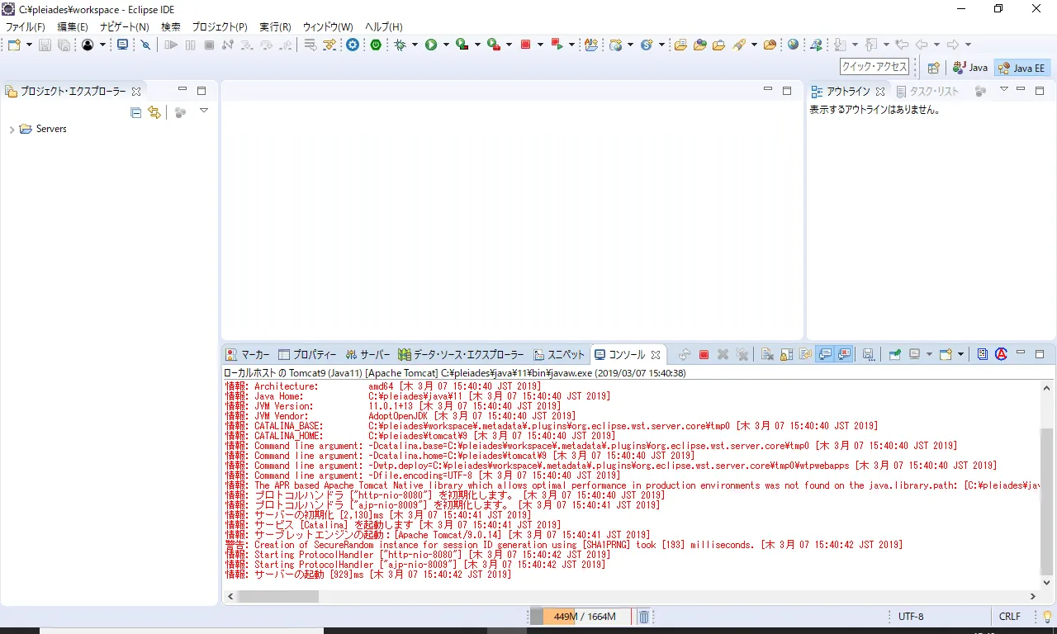Toggle Show Console on standard error change
The image size is (1057, 634).
tap(844, 355)
